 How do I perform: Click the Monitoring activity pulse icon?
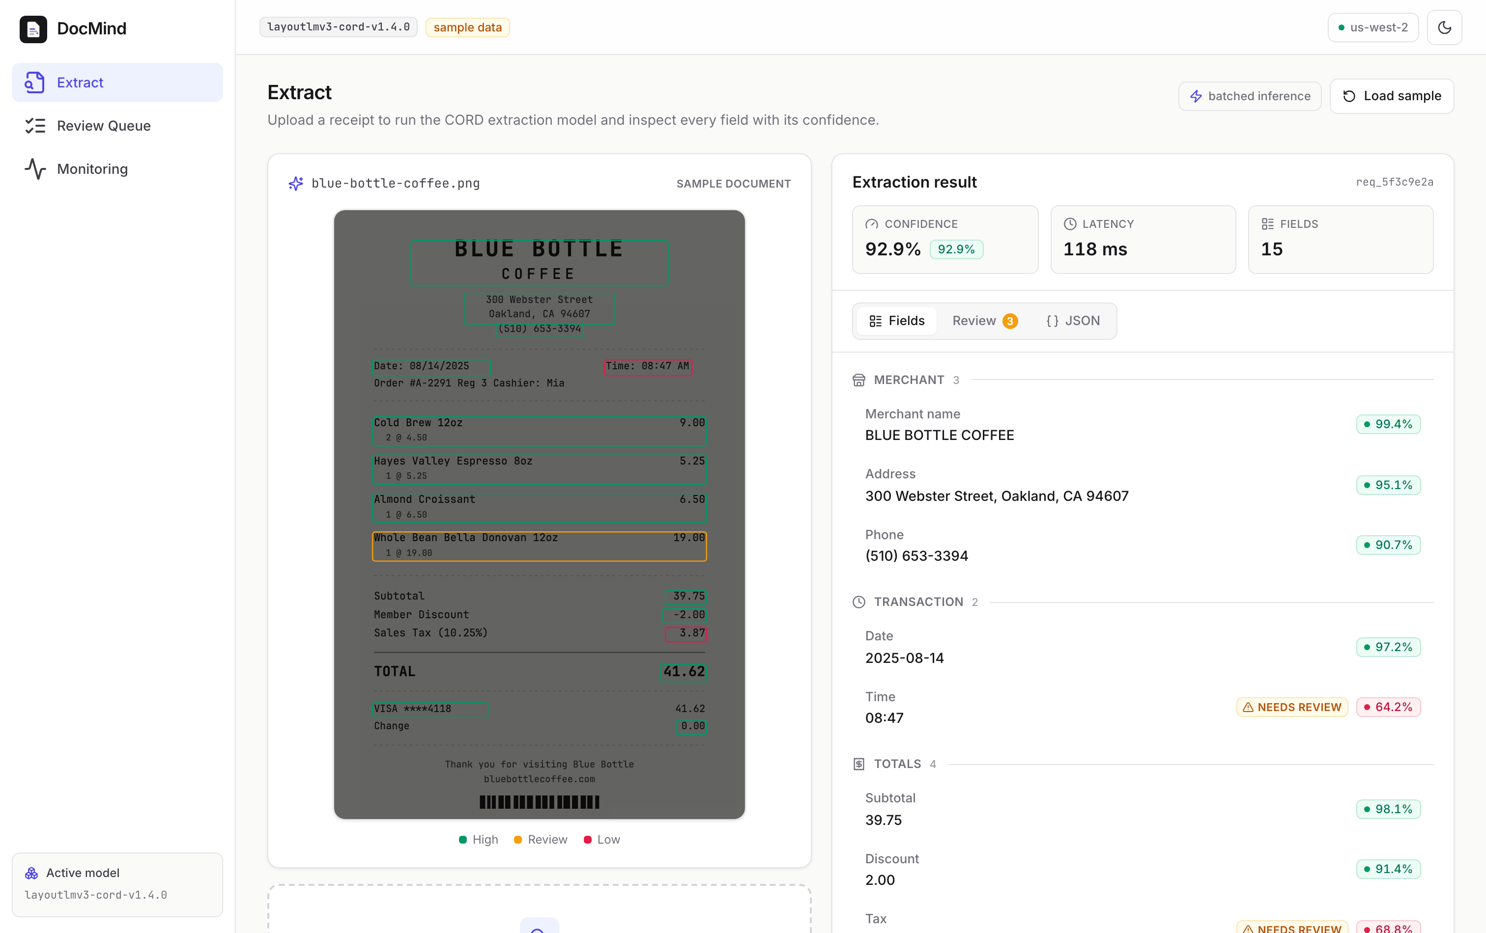click(x=34, y=168)
